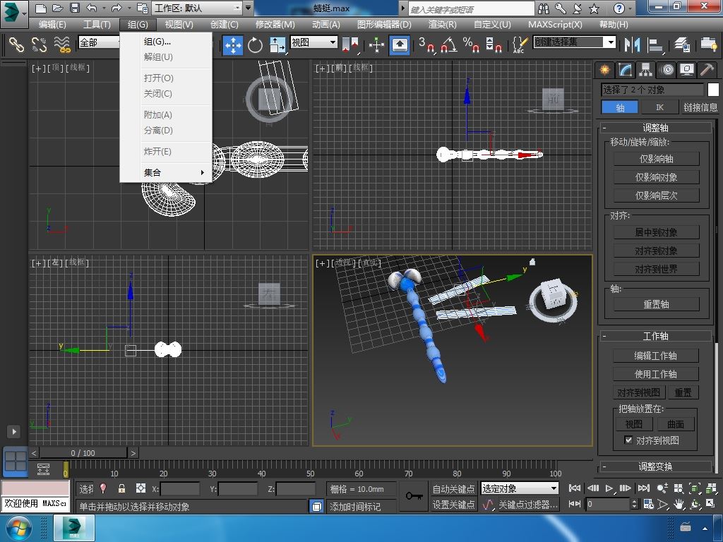Click the 关键点过滤器... button
This screenshot has height=542, width=723.
(528, 505)
